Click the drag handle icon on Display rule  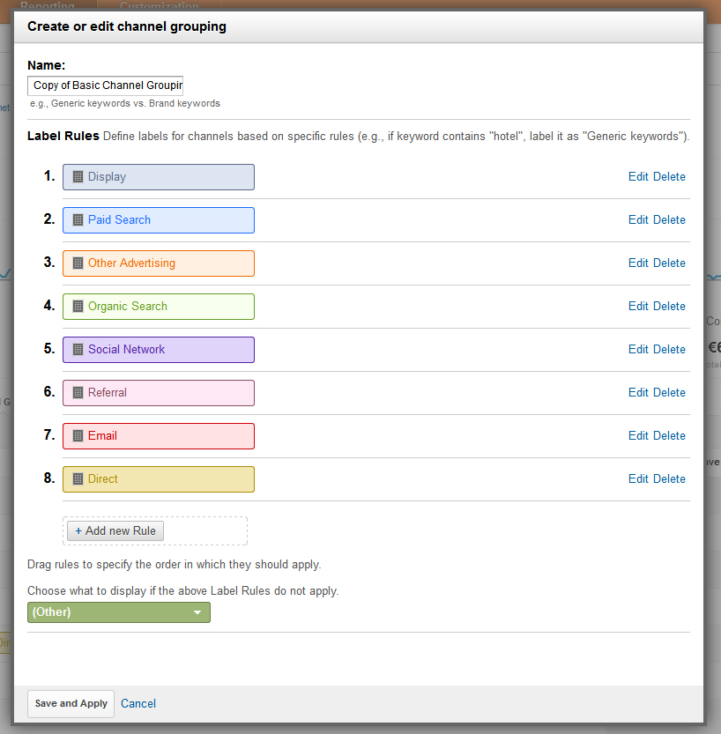(x=78, y=177)
